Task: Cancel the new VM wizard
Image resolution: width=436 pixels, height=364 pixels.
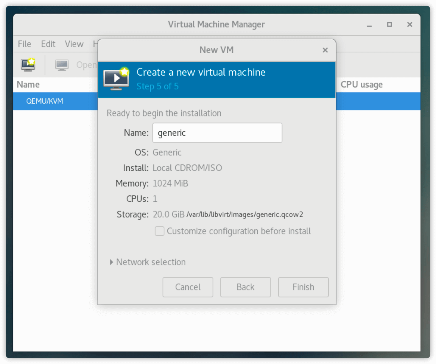Action: [188, 287]
